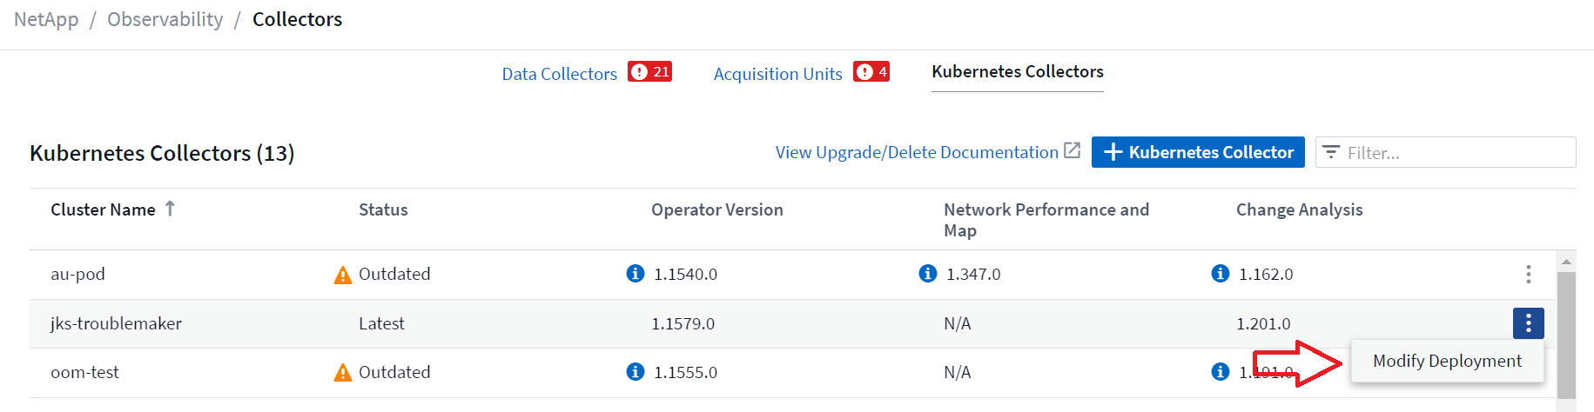The height and width of the screenshot is (412, 1594).
Task: Select Modify Deployment from the context menu
Action: click(x=1447, y=362)
